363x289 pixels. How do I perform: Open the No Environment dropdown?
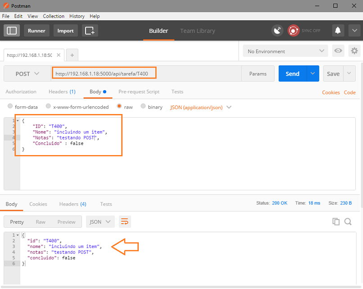pyautogui.click(x=286, y=51)
